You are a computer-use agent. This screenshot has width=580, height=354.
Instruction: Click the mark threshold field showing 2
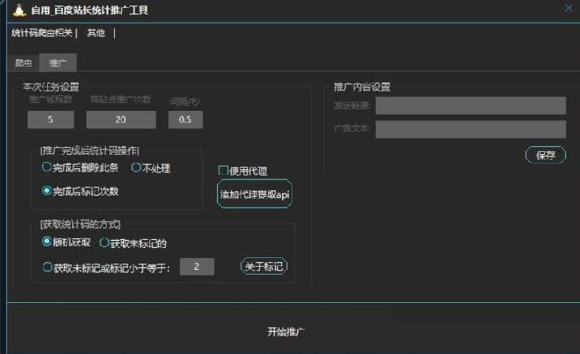point(196,267)
